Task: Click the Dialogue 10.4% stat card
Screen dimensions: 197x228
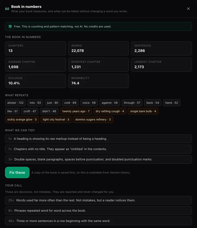Action: click(x=36, y=81)
